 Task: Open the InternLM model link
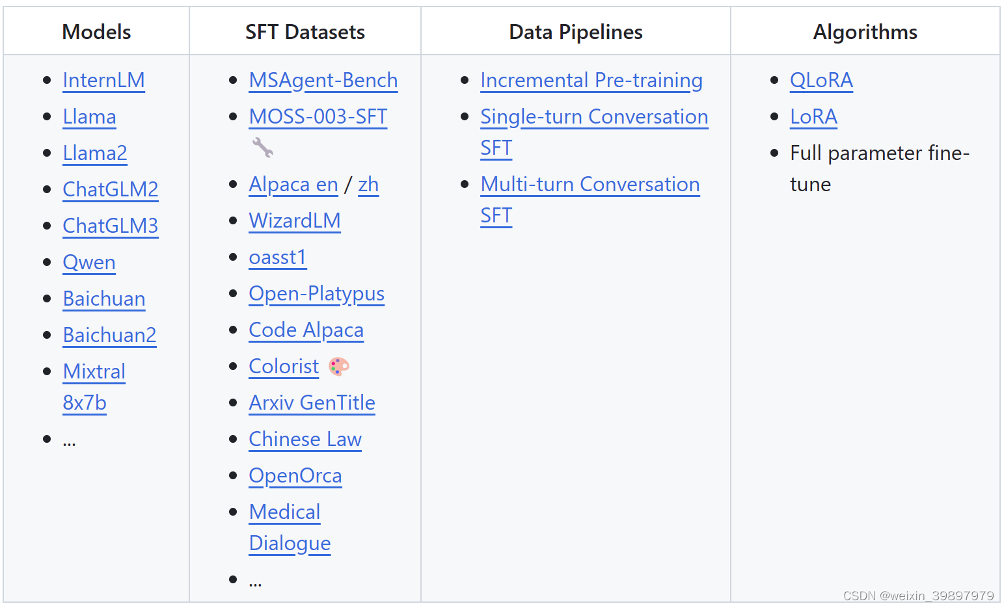103,81
